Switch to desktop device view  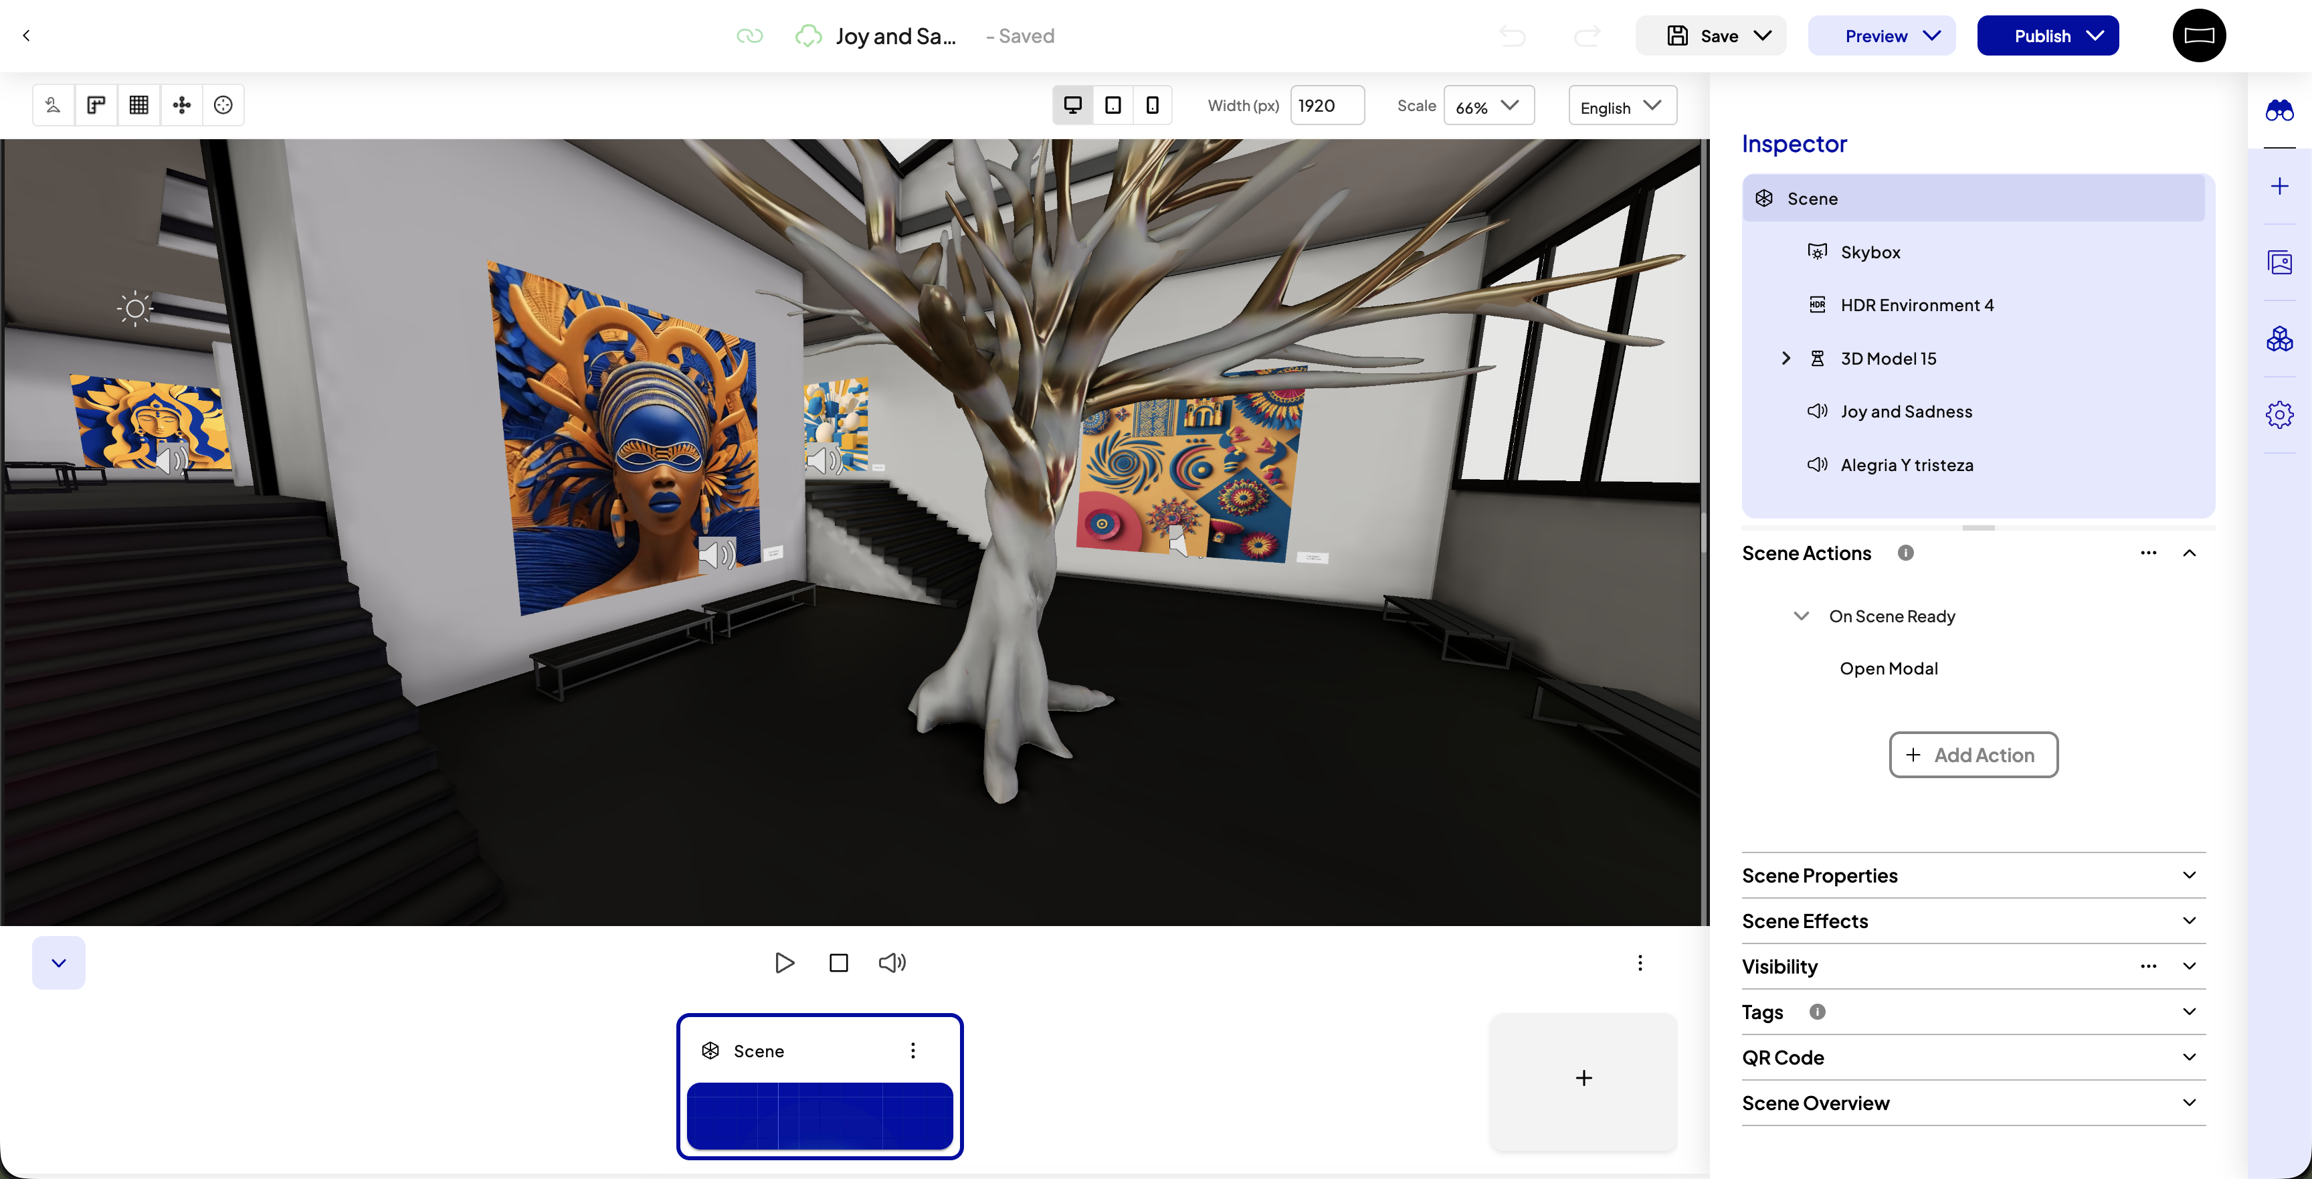[1072, 105]
